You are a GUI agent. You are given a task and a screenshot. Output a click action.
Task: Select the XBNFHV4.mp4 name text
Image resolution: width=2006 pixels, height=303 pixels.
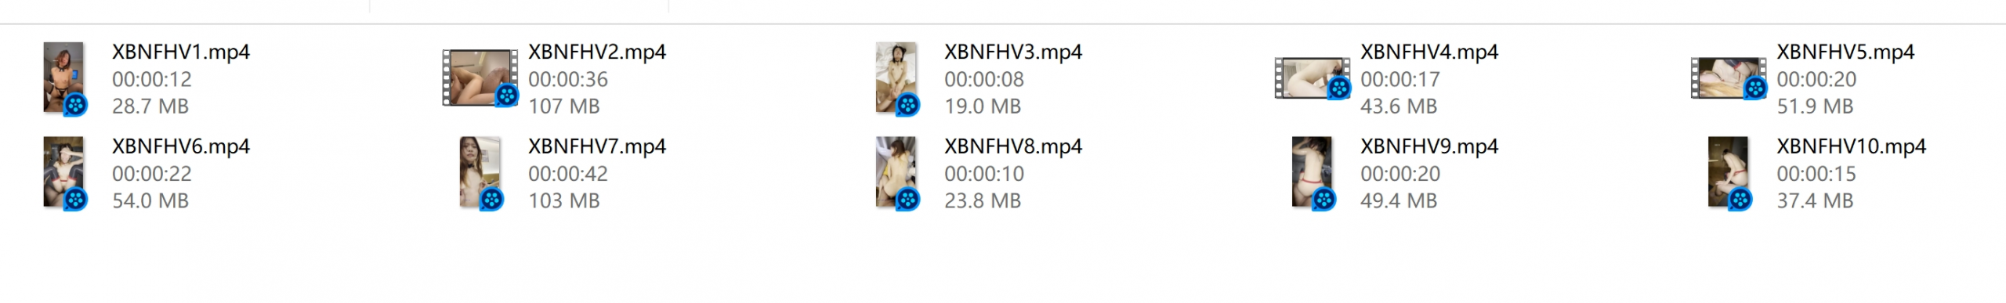coord(1429,52)
